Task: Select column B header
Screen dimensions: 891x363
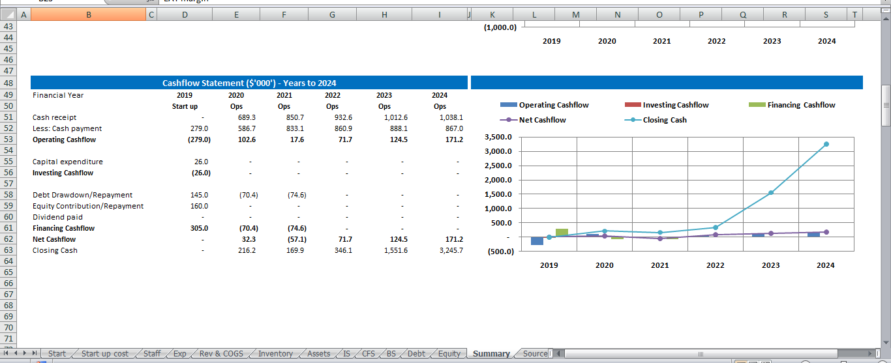Action: coord(88,14)
